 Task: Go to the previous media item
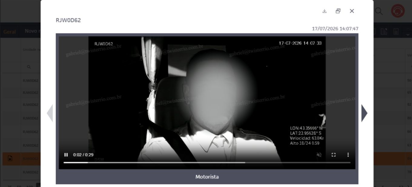(50, 113)
